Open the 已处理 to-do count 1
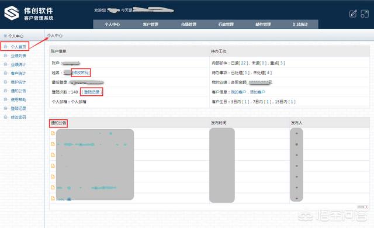 tap(246, 72)
